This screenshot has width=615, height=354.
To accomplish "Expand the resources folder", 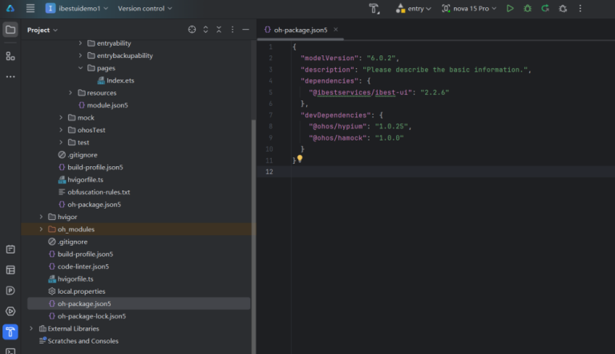I will (x=71, y=93).
